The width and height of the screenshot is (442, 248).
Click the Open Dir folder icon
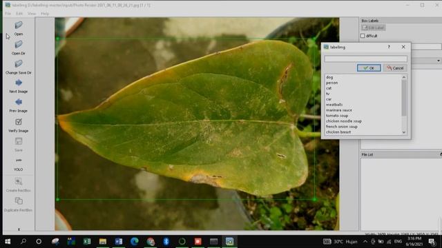19,44
